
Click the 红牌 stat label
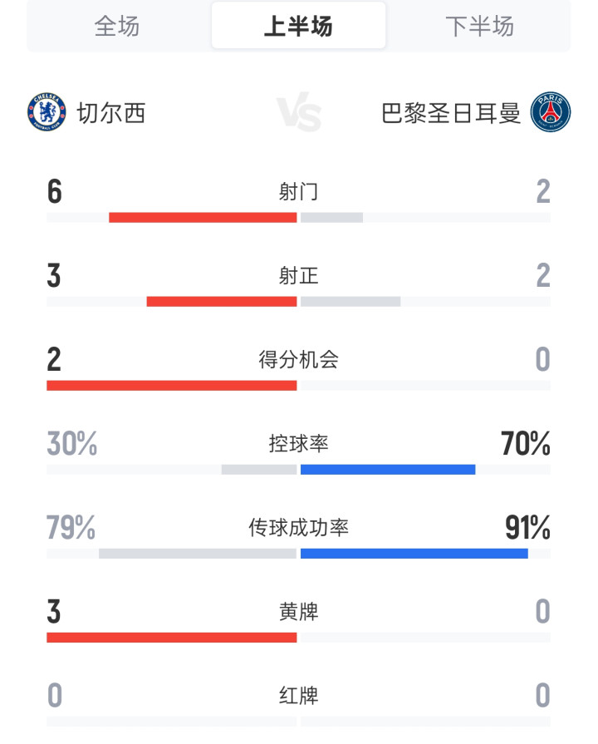point(298,696)
